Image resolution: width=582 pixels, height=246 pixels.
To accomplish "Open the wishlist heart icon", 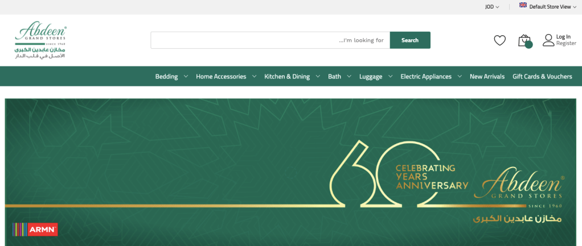I will pyautogui.click(x=499, y=40).
